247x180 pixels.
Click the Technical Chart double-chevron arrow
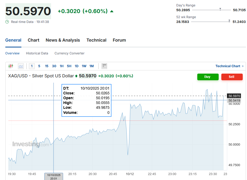[243, 66]
